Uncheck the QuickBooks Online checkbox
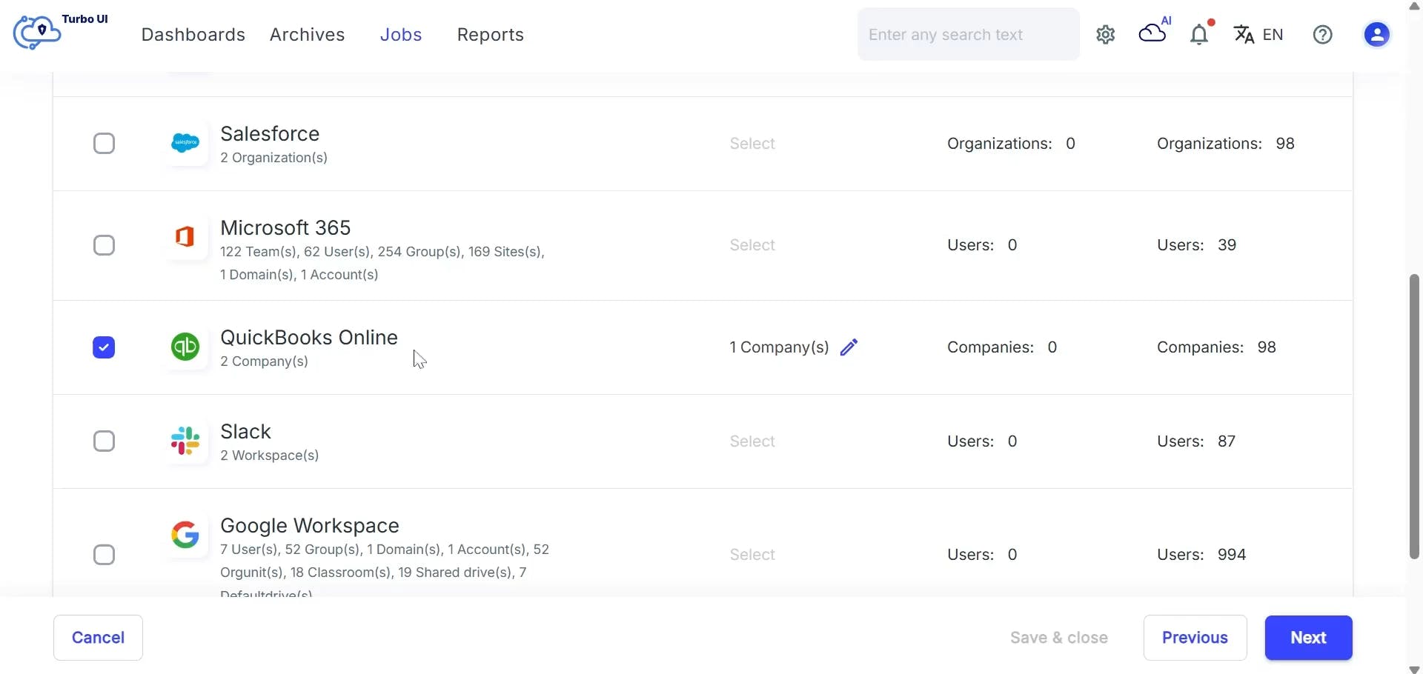This screenshot has height=674, width=1423. click(x=105, y=347)
